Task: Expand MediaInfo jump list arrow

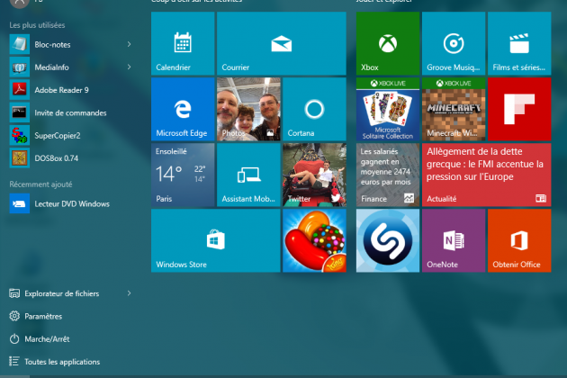Action: pyautogui.click(x=129, y=67)
